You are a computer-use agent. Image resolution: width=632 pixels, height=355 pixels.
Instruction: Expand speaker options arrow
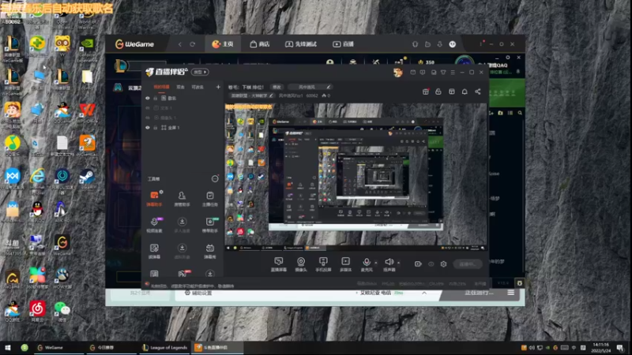point(399,263)
